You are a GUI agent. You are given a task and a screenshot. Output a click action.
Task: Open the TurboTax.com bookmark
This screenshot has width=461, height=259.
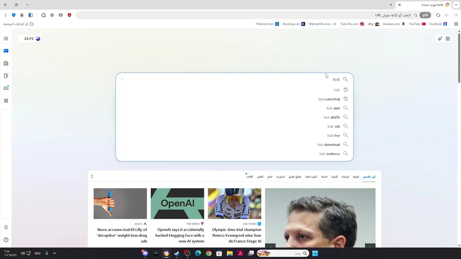[x=352, y=24]
